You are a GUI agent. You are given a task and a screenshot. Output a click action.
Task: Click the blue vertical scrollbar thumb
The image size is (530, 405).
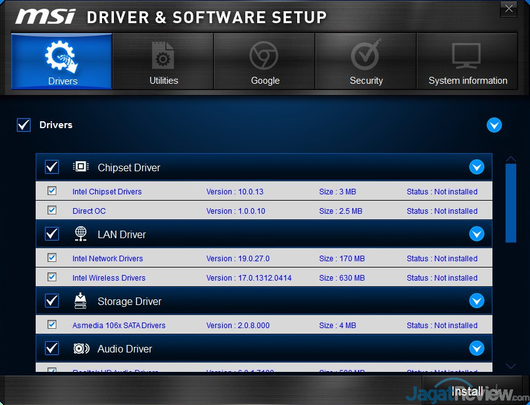click(x=511, y=202)
